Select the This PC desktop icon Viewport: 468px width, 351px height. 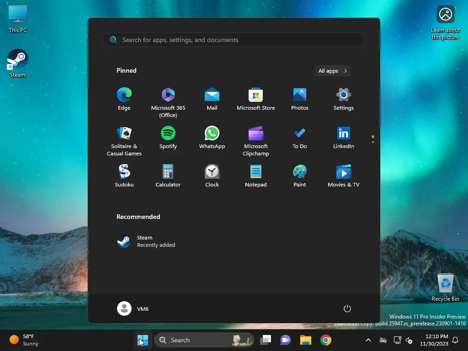point(18,19)
